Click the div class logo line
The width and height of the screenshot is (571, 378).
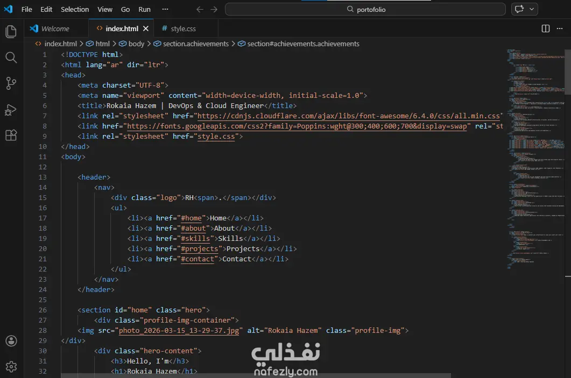193,197
